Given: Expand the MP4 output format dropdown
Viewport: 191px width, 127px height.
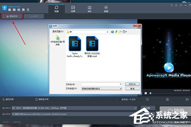Looking at the screenshot, I should 74,108.
